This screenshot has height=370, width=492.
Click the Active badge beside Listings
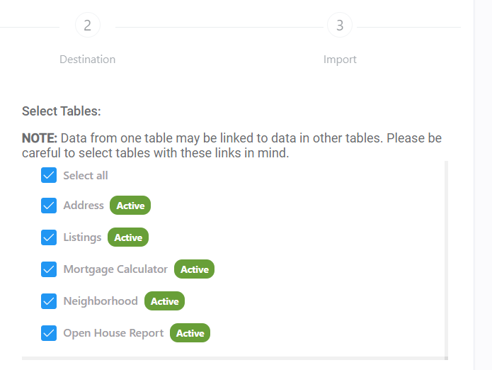(x=128, y=237)
